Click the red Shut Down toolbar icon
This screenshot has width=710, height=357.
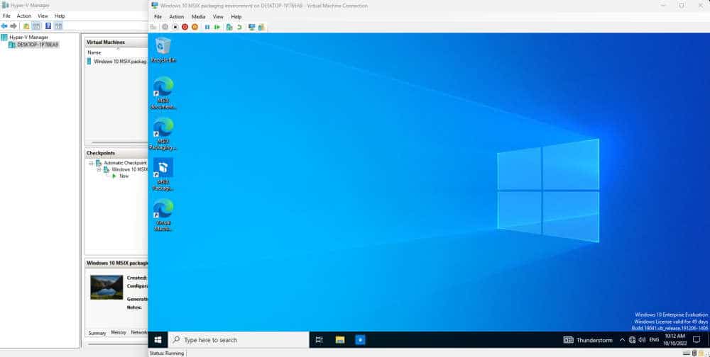[x=185, y=27]
